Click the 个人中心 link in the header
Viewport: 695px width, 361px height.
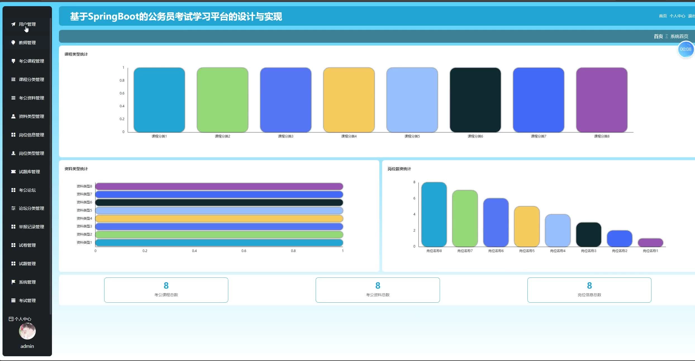677,16
